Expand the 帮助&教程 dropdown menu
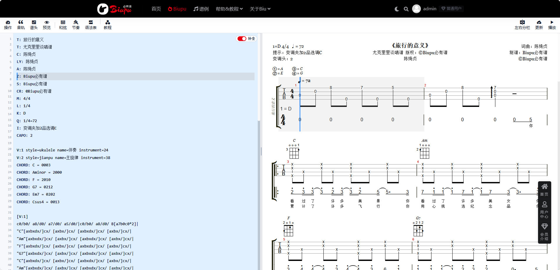The image size is (560, 270). 229,9
